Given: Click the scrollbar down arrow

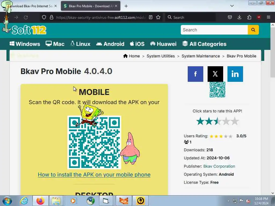Looking at the screenshot, I should pyautogui.click(x=273, y=193).
